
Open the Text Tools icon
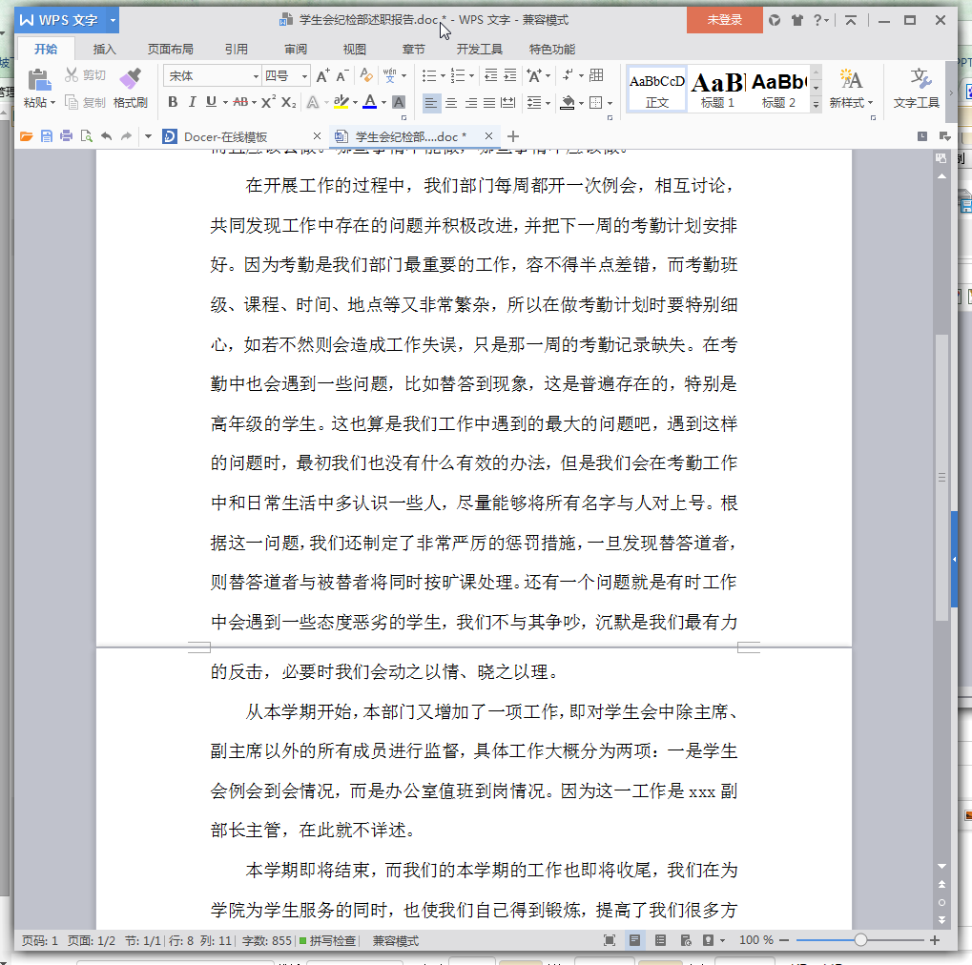point(920,80)
